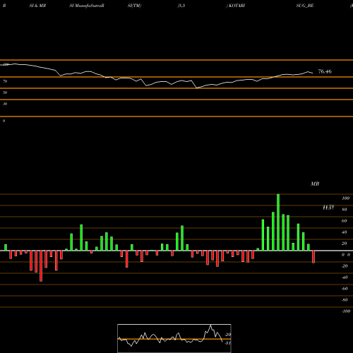
Task: Click the MR axis label 40
Action: point(345,232)
